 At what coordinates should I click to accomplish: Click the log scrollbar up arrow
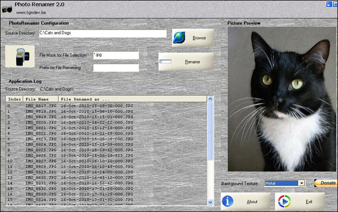pyautogui.click(x=210, y=99)
